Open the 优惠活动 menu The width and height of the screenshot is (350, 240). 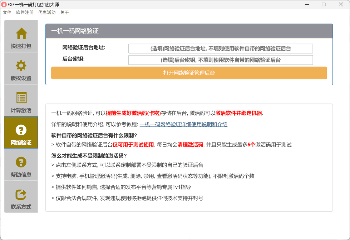click(x=47, y=12)
